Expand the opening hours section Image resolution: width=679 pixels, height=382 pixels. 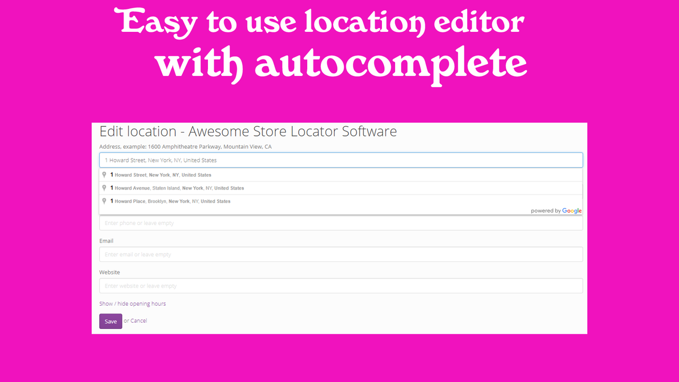132,303
